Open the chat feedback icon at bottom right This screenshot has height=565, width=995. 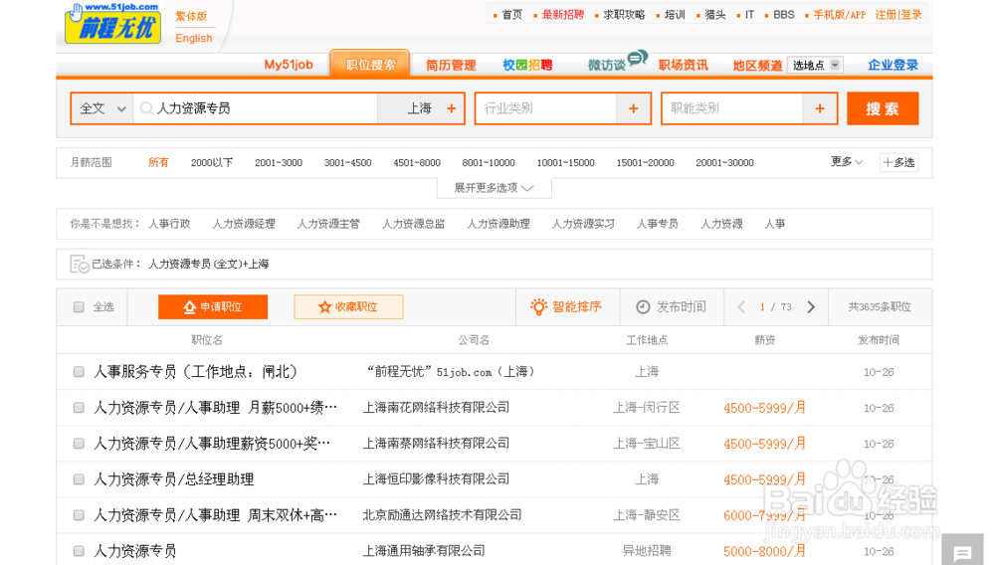point(962,552)
